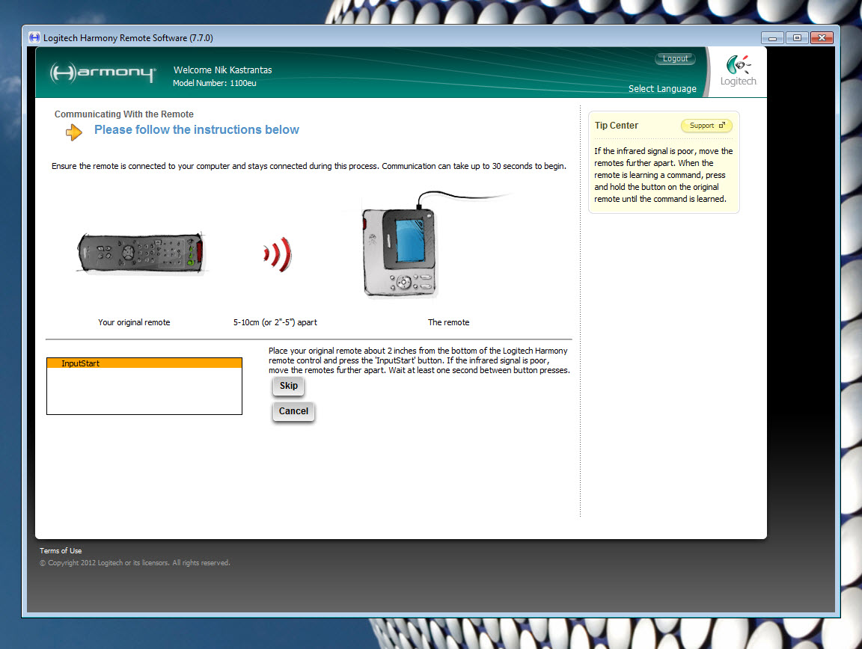This screenshot has height=649, width=862.
Task: Log out using the Logout button
Action: click(x=675, y=59)
